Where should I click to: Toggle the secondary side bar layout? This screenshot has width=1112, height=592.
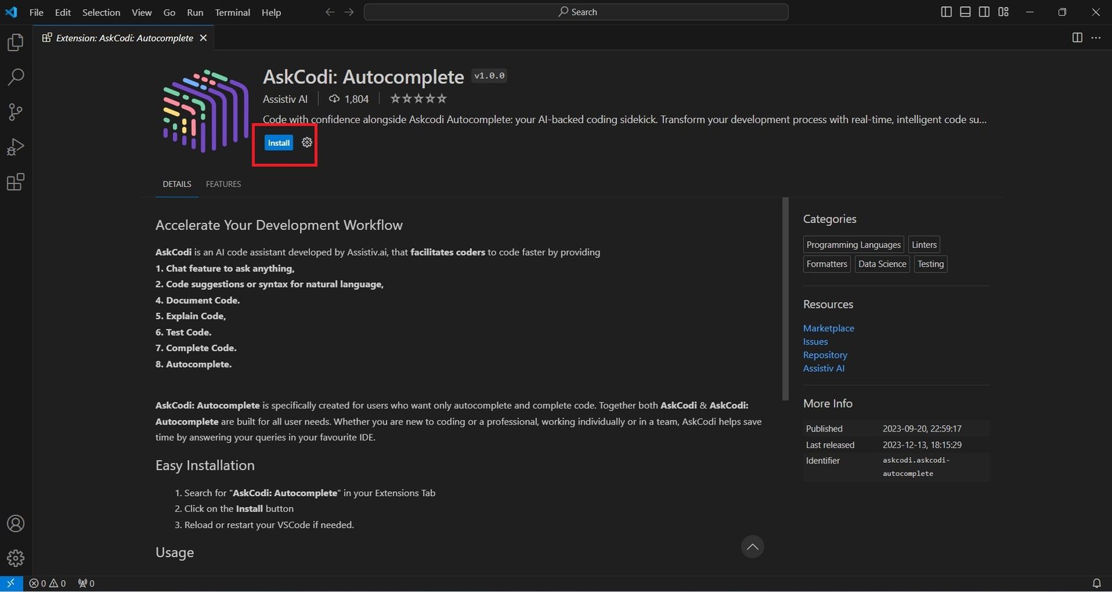click(x=984, y=12)
